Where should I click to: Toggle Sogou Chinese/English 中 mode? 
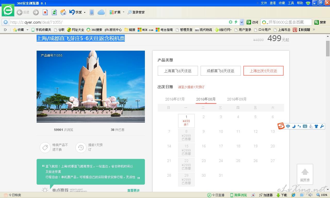[288, 126]
